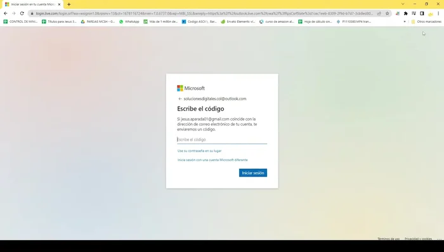Screen dimensions: 444x252
Task: Close the Iniciar sesión tab
Action: point(59,4)
